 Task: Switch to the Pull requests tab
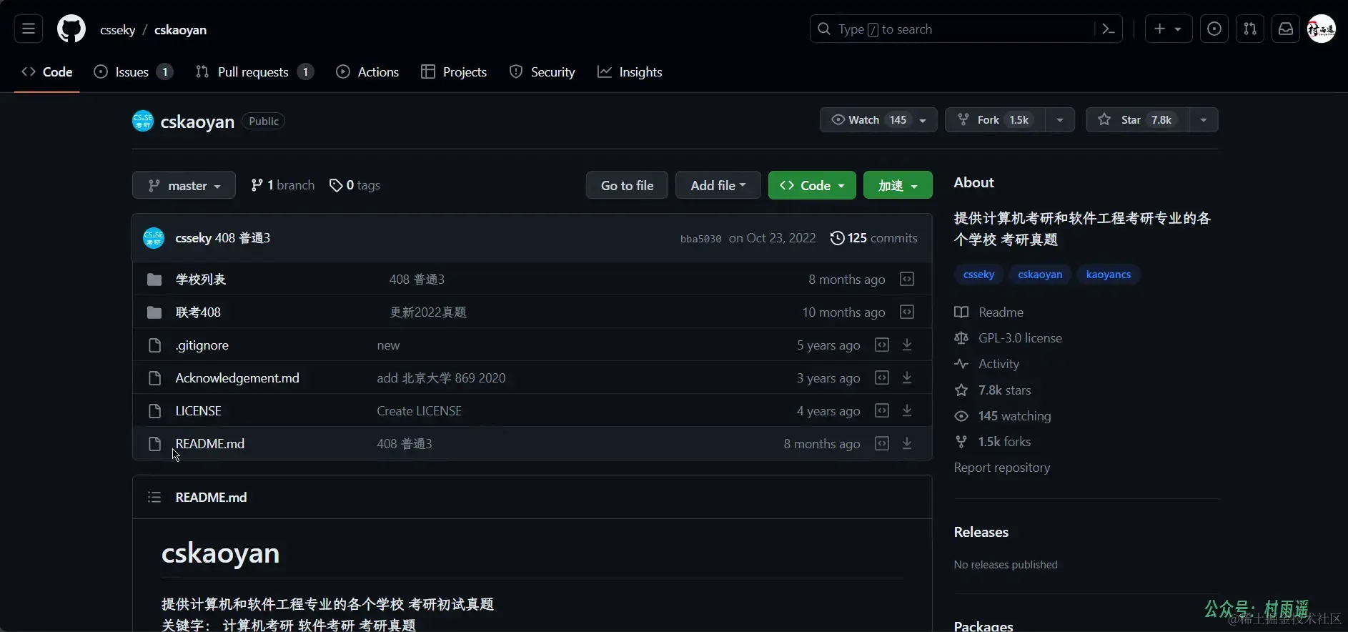[254, 72]
